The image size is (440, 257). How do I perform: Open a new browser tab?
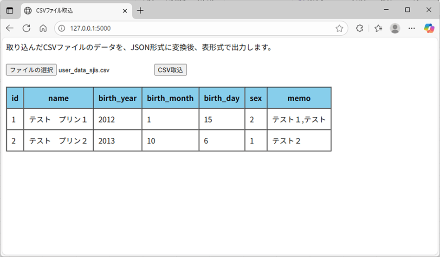(x=140, y=10)
